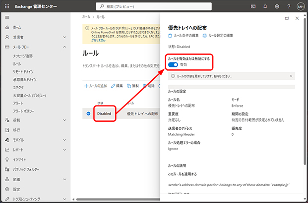Uncheck the 優先トレイへの配布 rule row checkbox
The width and height of the screenshot is (308, 203).
pos(88,113)
